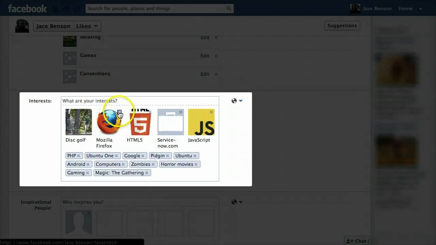
Task: Click the search magnifier icon
Action: tap(229, 9)
